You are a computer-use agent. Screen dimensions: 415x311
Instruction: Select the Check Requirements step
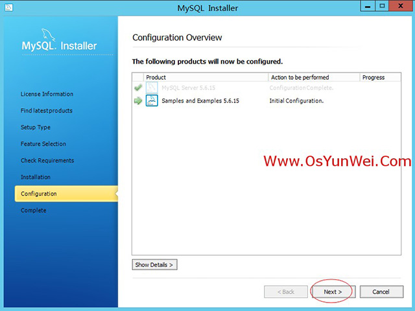point(47,161)
